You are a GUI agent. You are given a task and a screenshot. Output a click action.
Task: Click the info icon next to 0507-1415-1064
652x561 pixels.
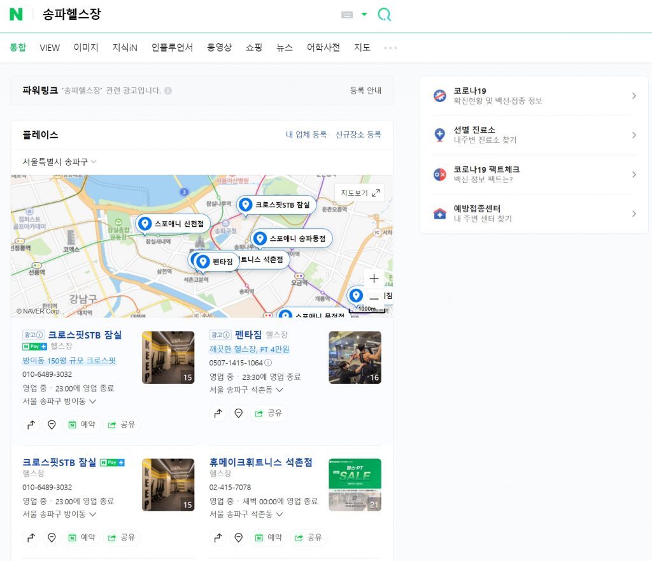tap(268, 363)
